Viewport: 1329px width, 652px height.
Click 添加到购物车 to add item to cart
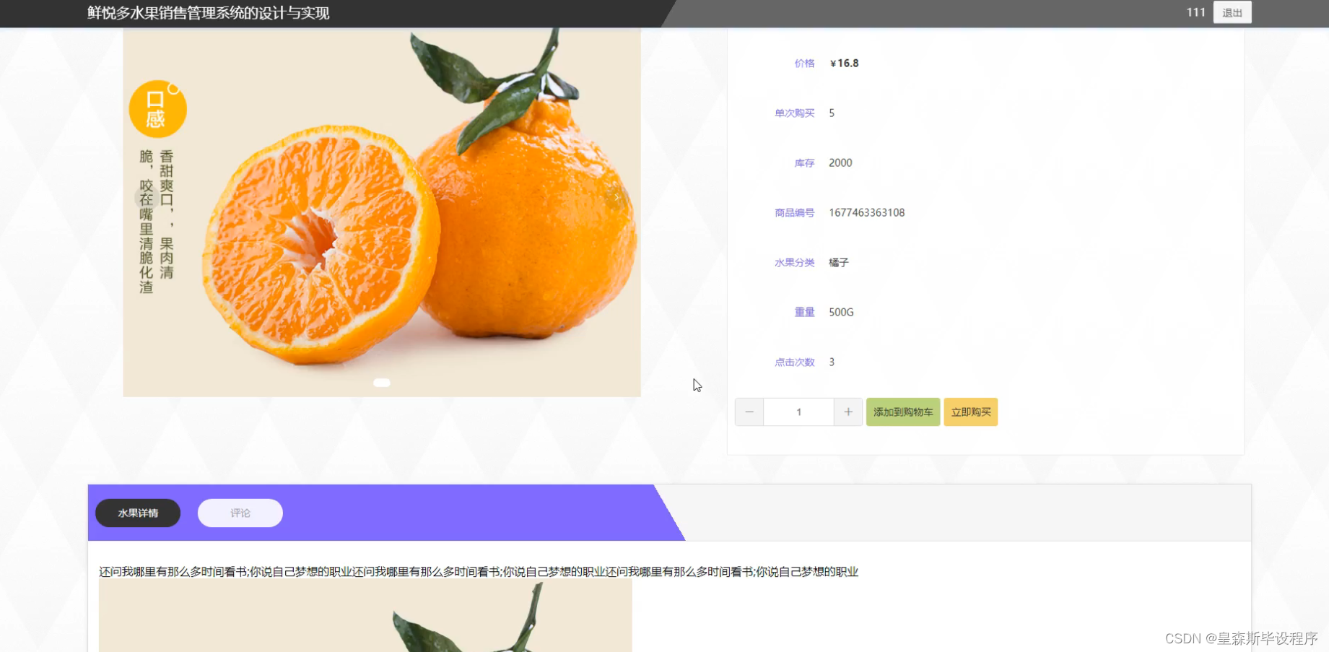[x=902, y=412]
